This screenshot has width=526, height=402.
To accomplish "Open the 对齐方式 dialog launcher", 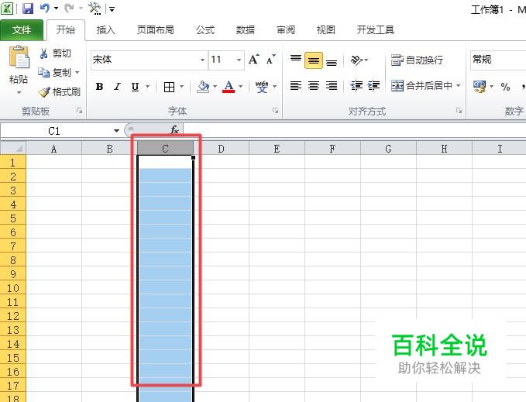I will [x=459, y=111].
